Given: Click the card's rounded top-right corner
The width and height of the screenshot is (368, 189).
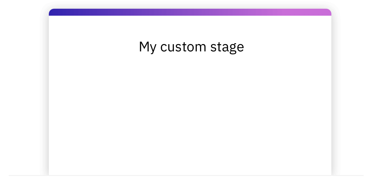Looking at the screenshot, I should click(329, 11).
